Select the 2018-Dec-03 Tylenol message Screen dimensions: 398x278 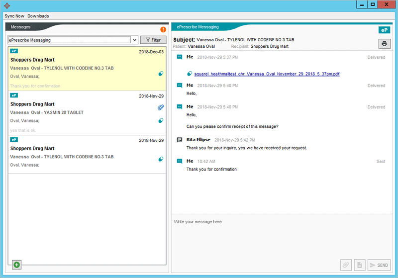(87, 69)
